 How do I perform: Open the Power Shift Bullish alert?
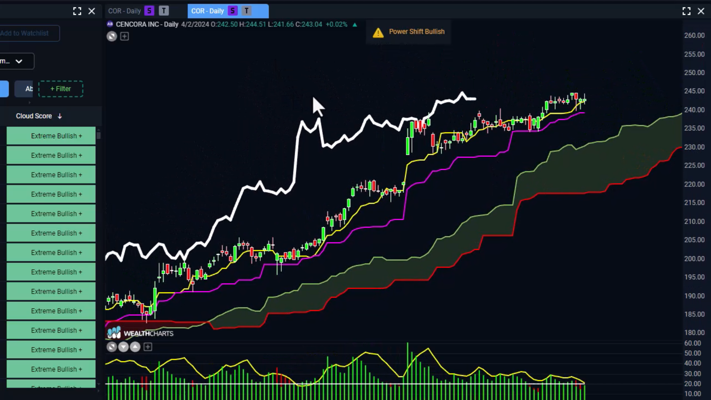408,32
